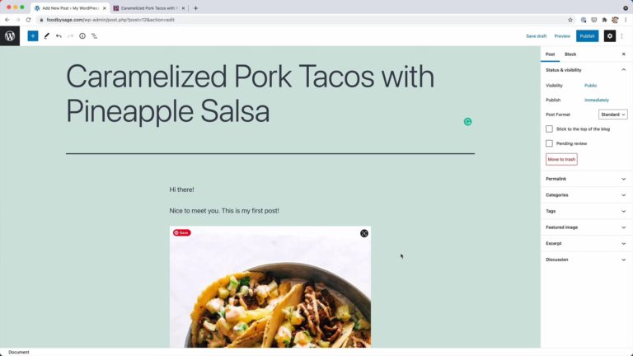Screen dimensions: 633x356
Task: Collapse the Status & visibility section
Action: coord(586,70)
